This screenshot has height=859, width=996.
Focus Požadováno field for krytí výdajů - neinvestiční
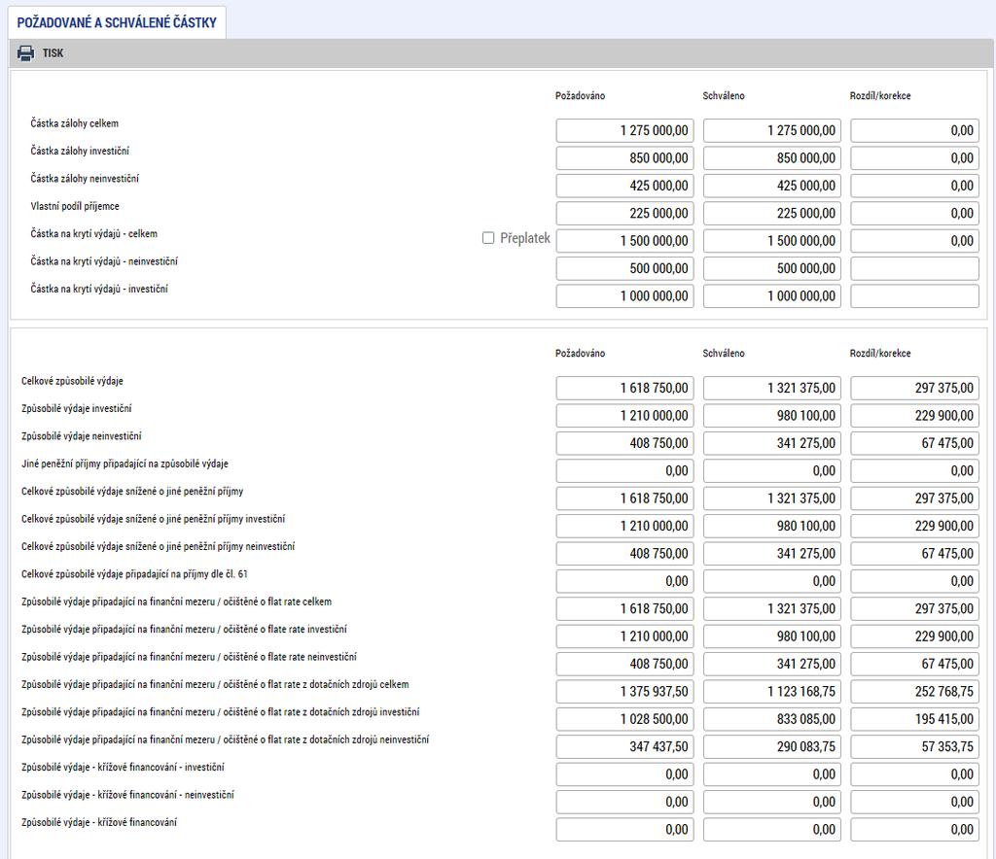click(x=625, y=268)
